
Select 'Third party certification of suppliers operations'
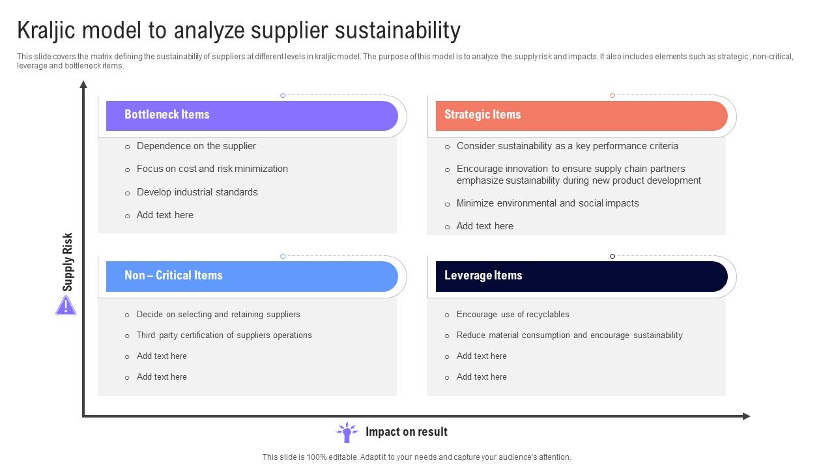224,335
